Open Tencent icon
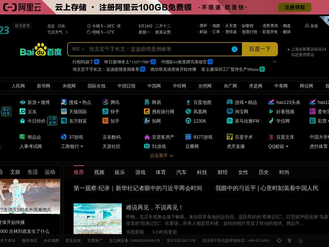 click(x=105, y=102)
